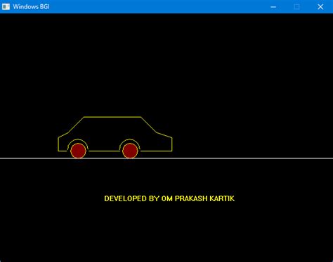
Task: Click the "DEVELOPED BY OM PRAKASH KARTIK" text
Action: coord(169,198)
